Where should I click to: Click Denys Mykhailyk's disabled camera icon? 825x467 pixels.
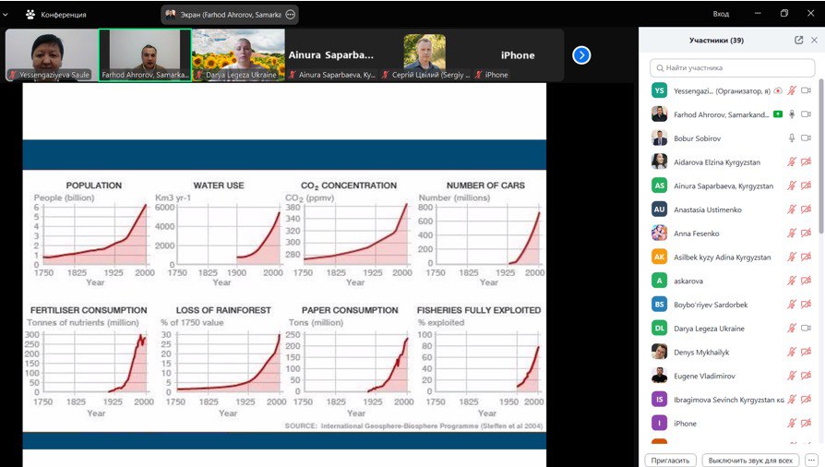(806, 352)
